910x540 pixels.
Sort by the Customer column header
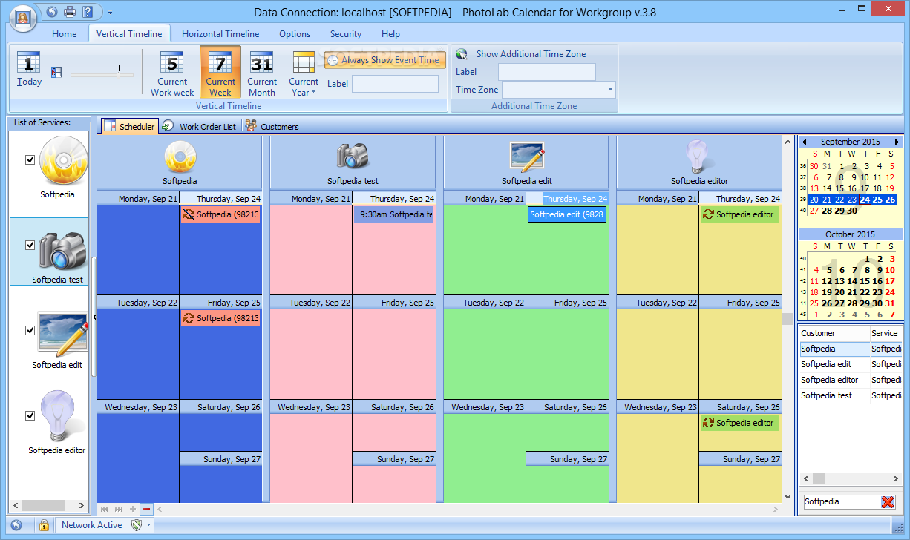pyautogui.click(x=834, y=333)
